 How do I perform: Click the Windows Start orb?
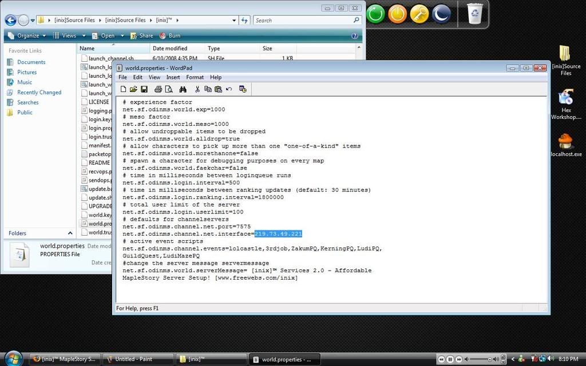click(14, 359)
